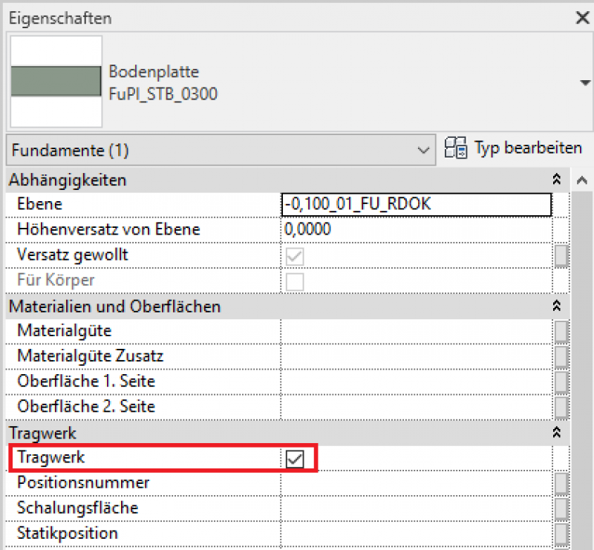Collapse the Materialien und Oberflächen section

click(x=556, y=306)
